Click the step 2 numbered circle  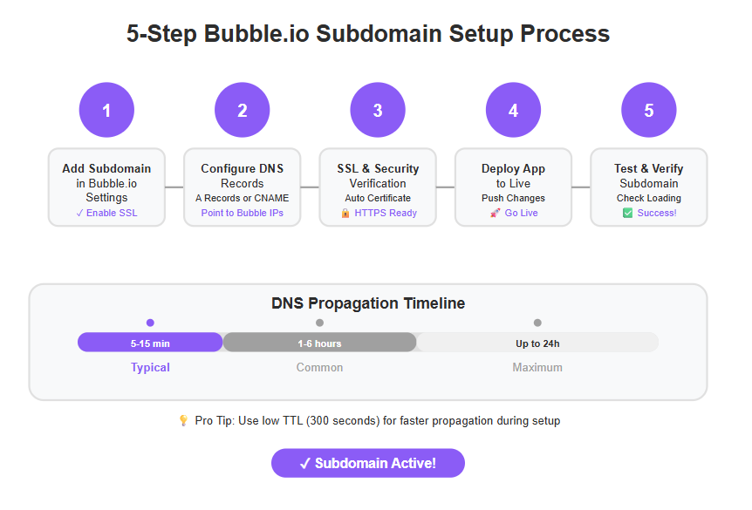point(243,110)
